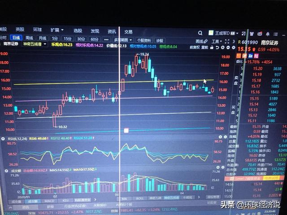Collapse the quote side panel chevron
Screen dimensions: 287x215
(x=234, y=42)
